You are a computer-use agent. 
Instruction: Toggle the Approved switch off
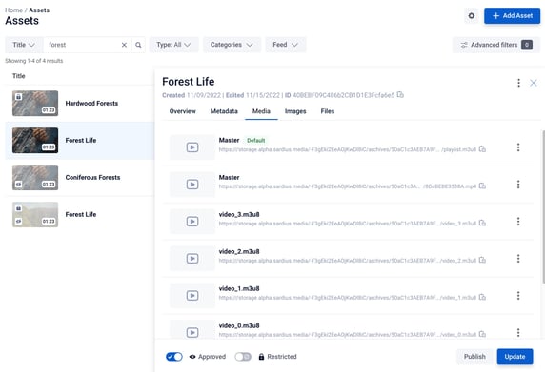coord(174,357)
